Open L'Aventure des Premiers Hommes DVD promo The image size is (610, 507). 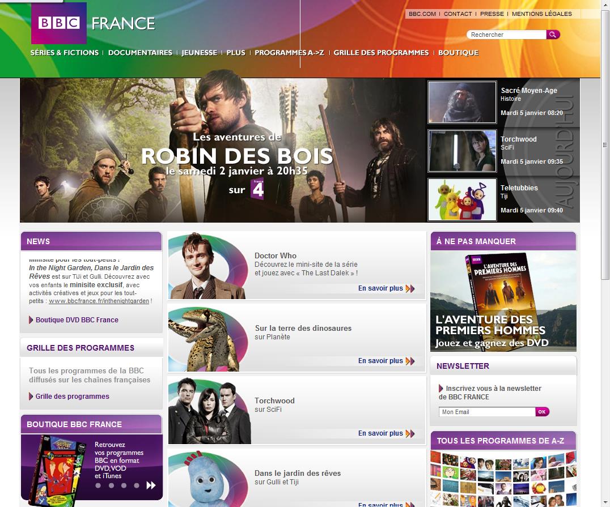click(x=503, y=301)
